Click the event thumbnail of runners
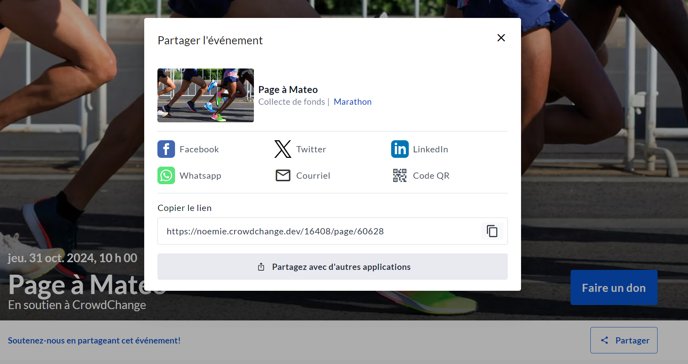 205,95
